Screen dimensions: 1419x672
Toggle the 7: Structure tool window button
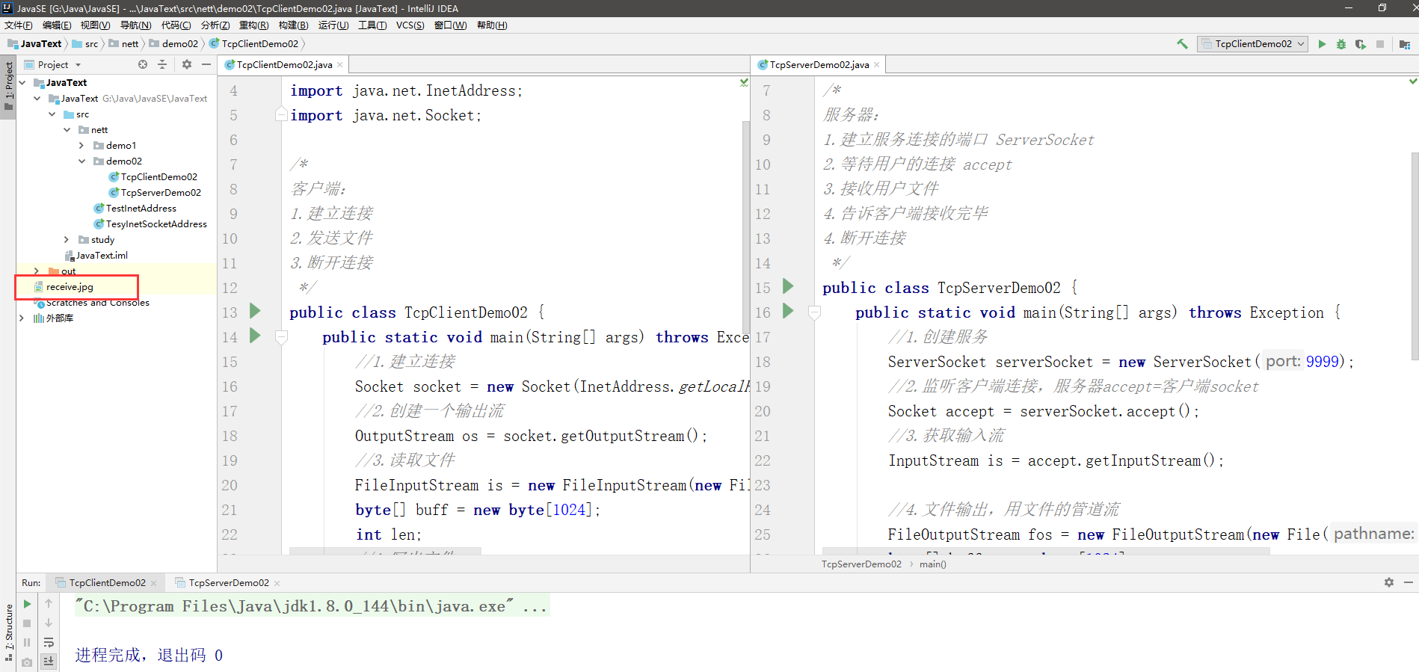click(x=8, y=632)
